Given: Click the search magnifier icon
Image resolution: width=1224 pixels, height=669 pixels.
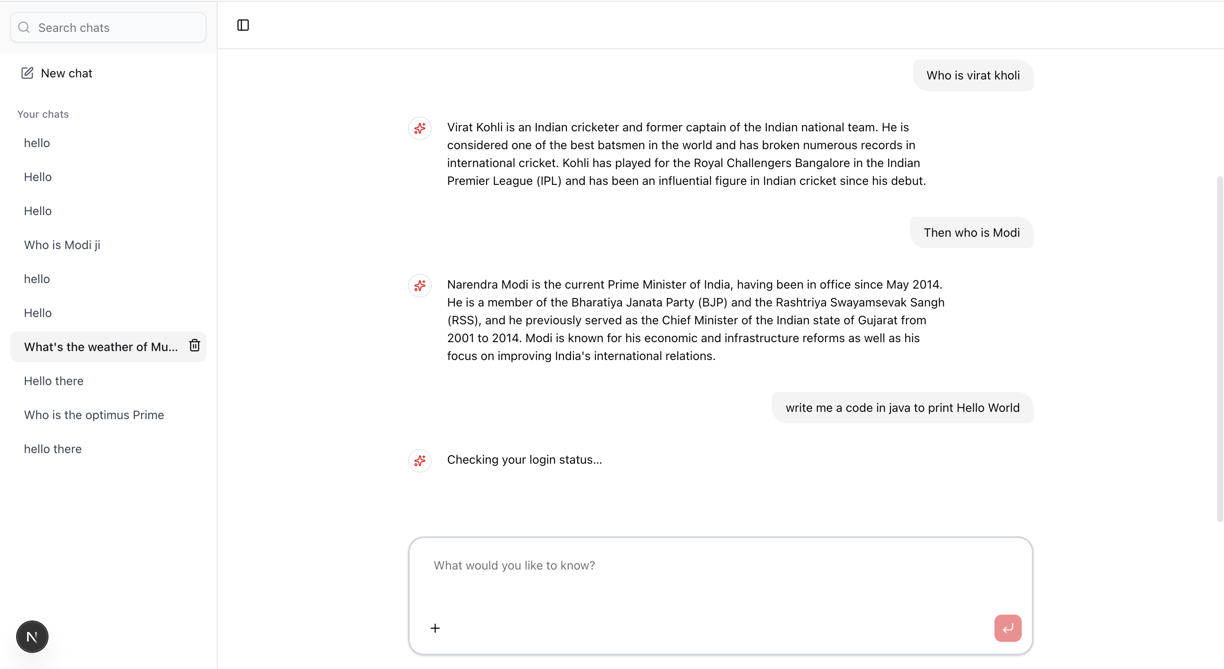Looking at the screenshot, I should tap(24, 27).
